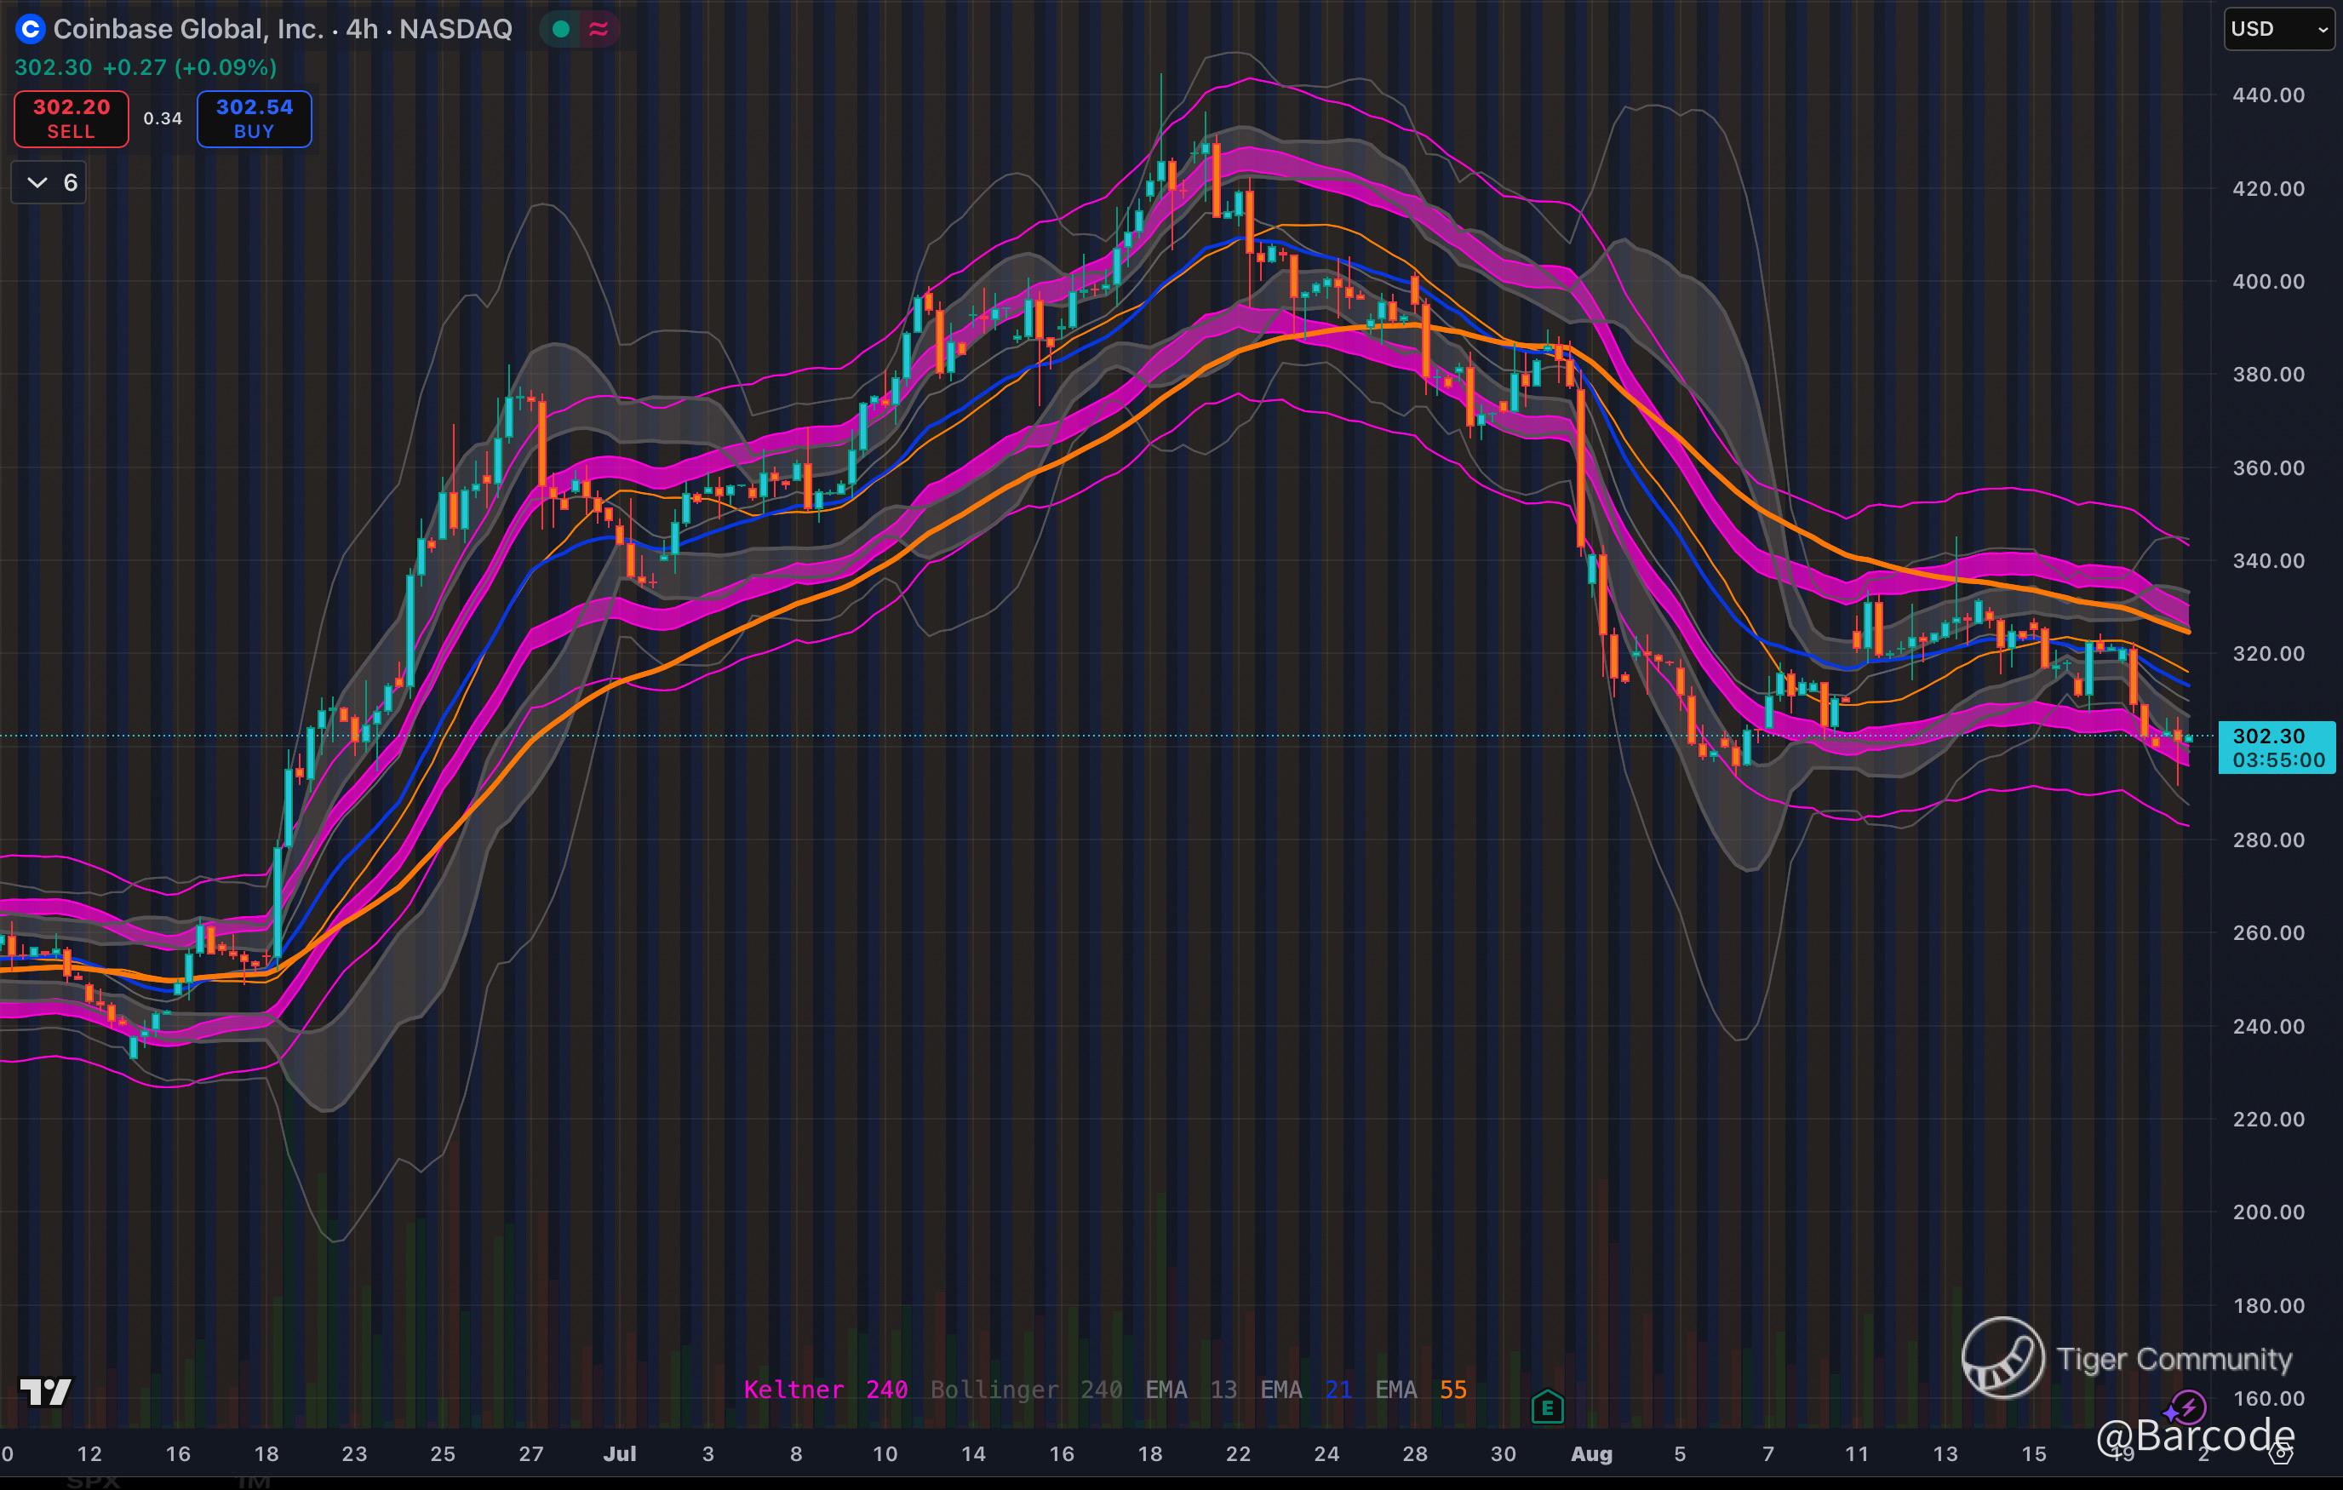Screen dimensions: 2343x1490
Task: Click the Tiger Community logo icon
Action: point(2002,1358)
